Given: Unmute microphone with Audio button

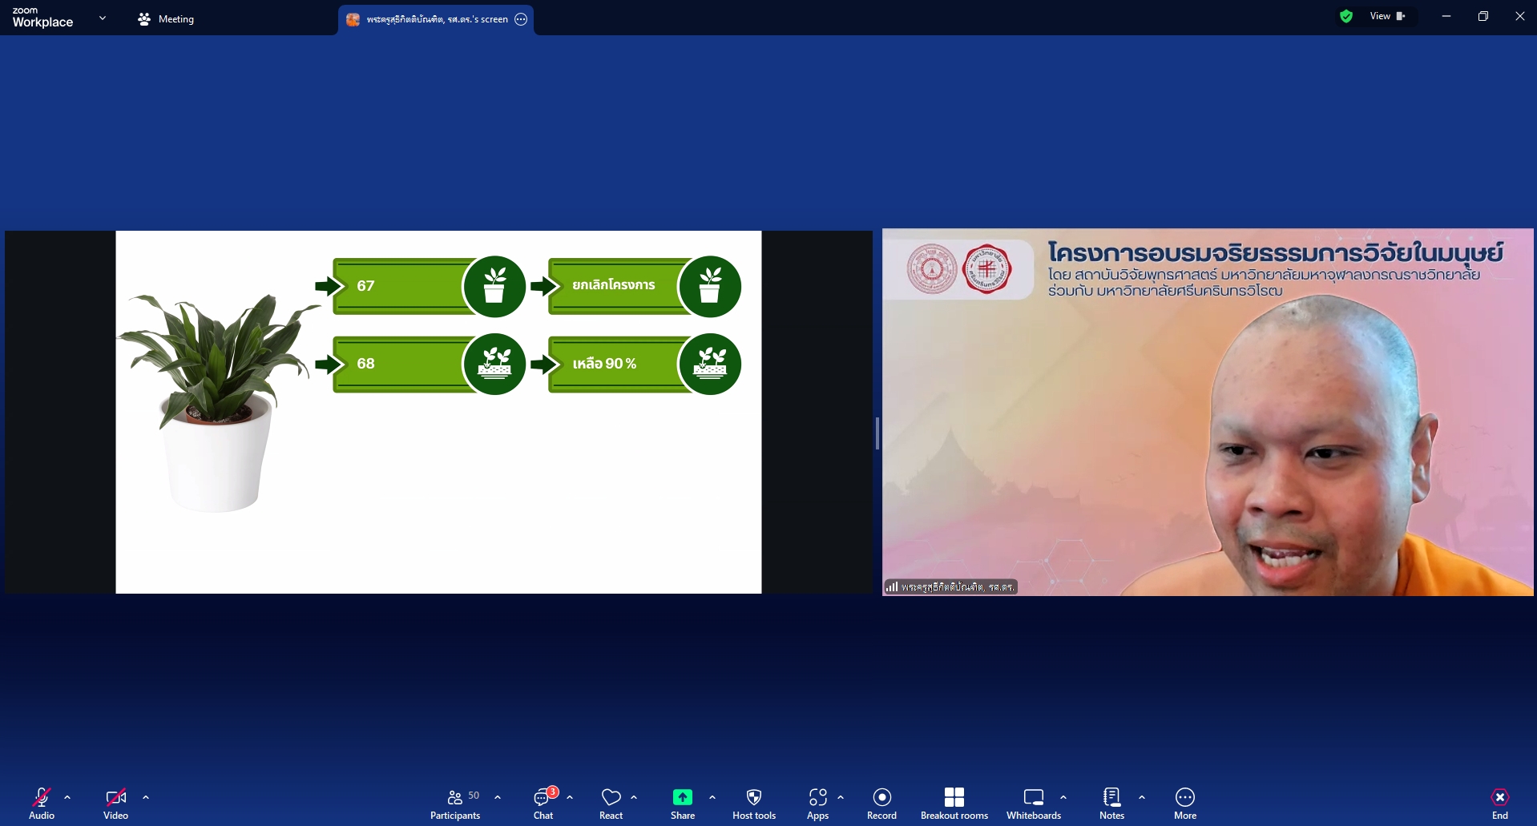Looking at the screenshot, I should (42, 804).
